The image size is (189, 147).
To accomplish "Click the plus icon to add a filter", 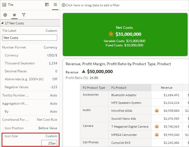I will pos(64,5).
